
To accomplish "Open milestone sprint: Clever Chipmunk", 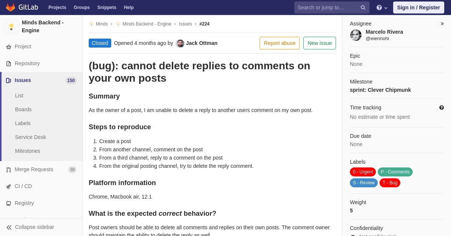I will point(380,90).
